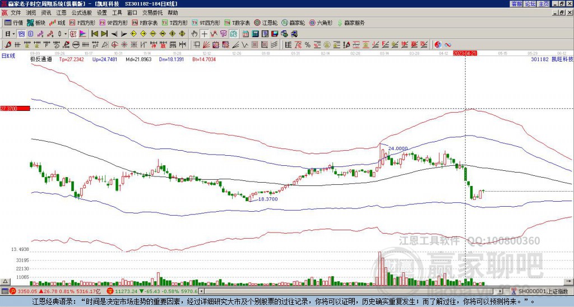This screenshot has width=574, height=307.
Task: Launch the 江恩轮 Gann wheel
Action: click(265, 22)
